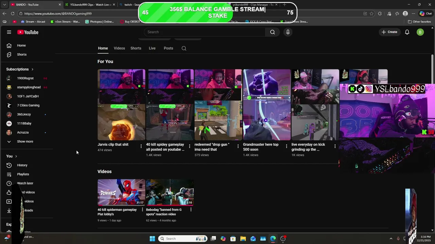Open more options for Bebodag reaction video

click(191, 209)
